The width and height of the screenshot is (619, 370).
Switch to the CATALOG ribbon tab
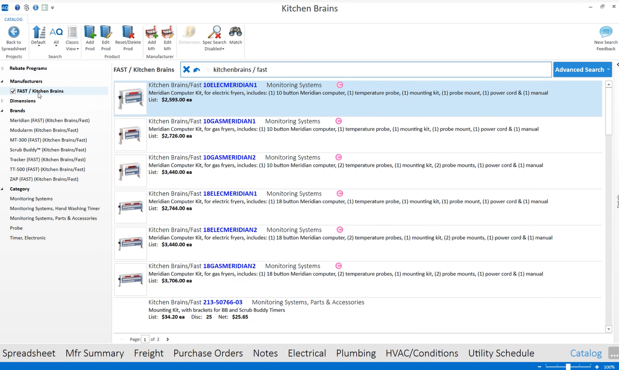pos(13,20)
